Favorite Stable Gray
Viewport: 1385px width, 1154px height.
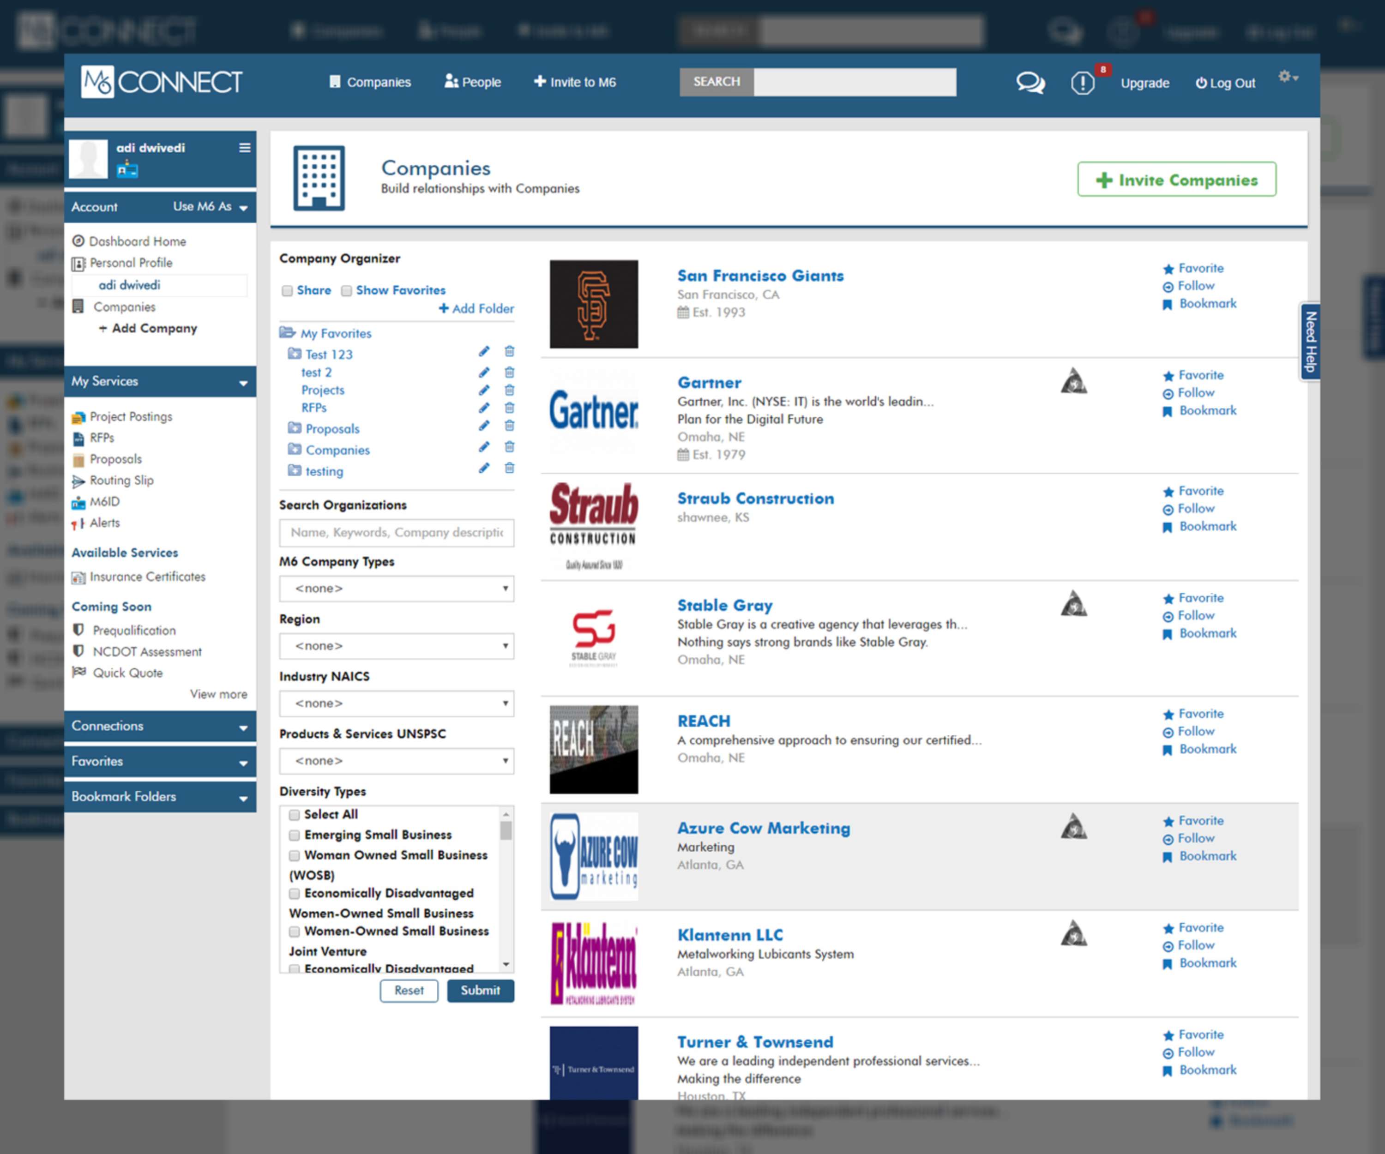(1193, 598)
